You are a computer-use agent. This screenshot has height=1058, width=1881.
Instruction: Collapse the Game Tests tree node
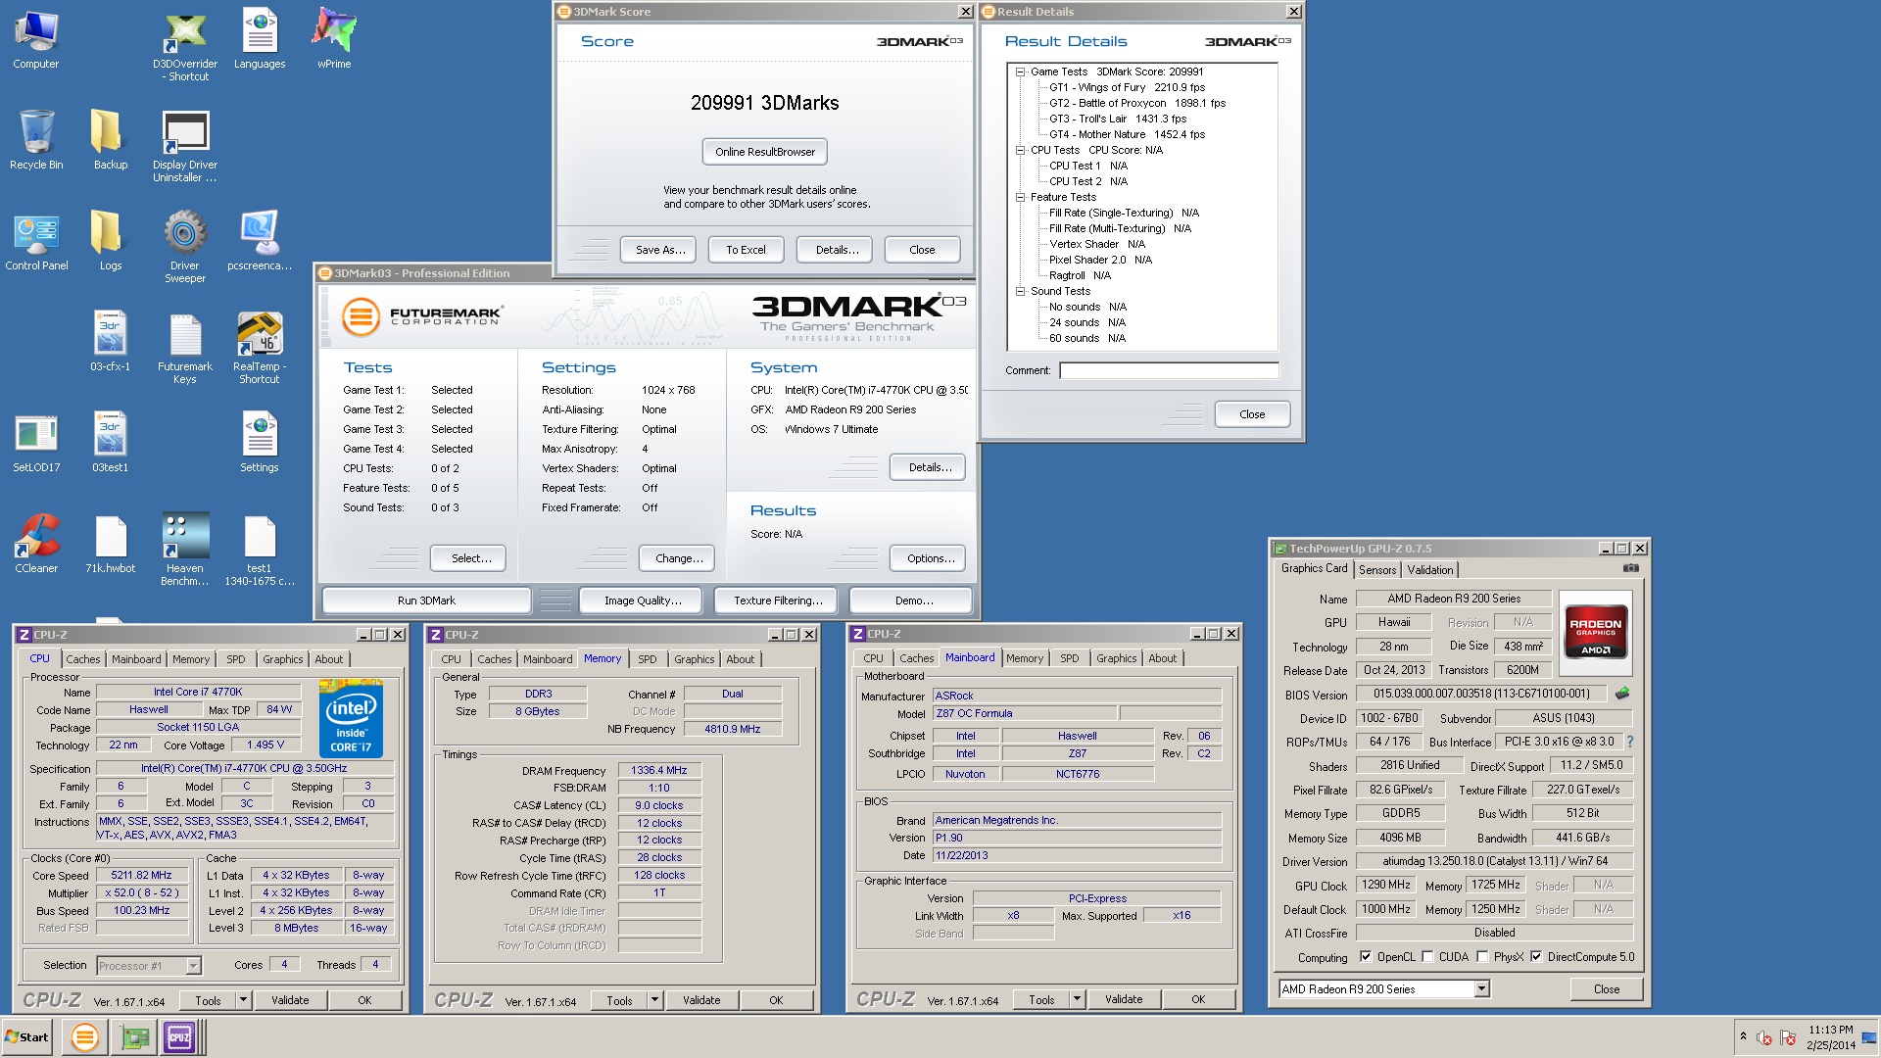1020,72
